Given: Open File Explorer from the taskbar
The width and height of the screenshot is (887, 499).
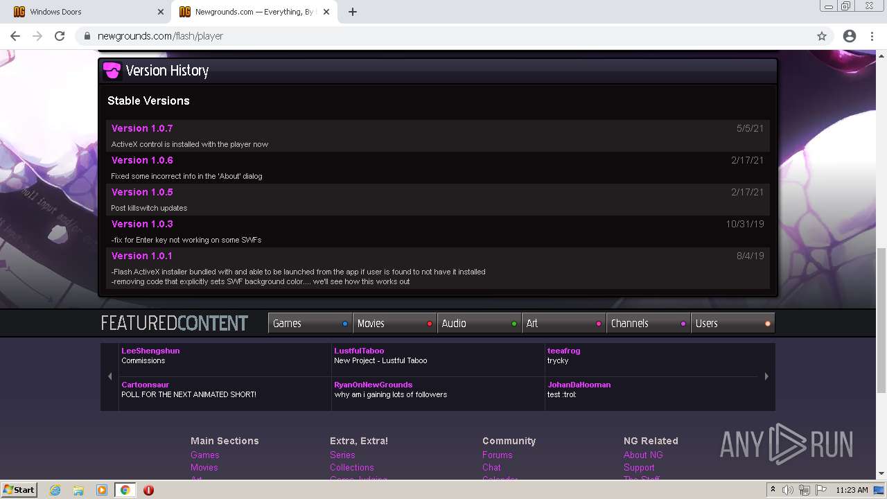Looking at the screenshot, I should tap(78, 490).
